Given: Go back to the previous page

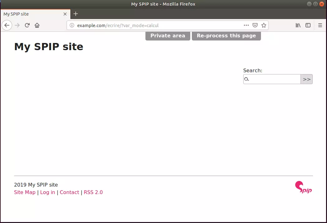Looking at the screenshot, I should (7, 26).
